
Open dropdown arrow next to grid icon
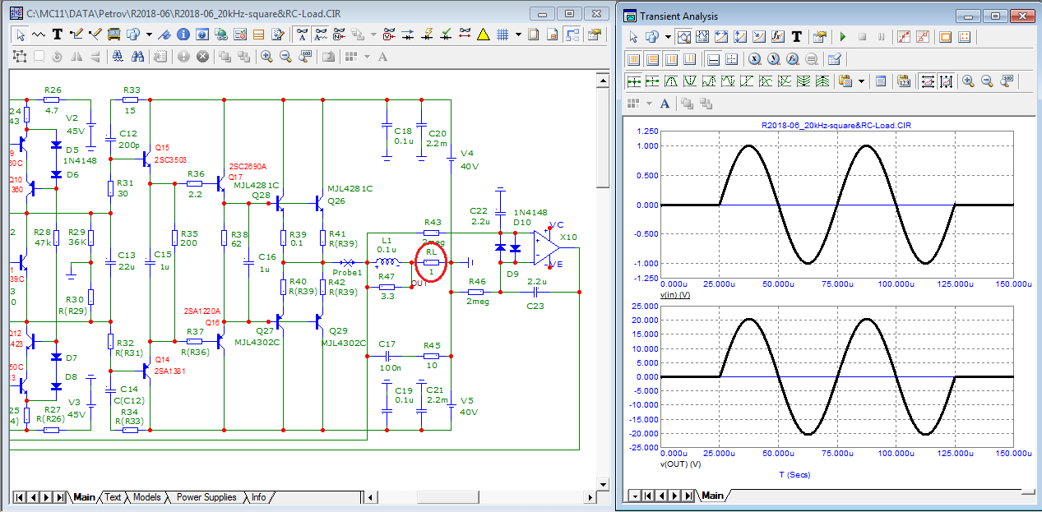[518, 35]
